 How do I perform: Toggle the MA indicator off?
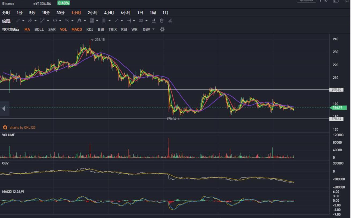click(x=27, y=29)
